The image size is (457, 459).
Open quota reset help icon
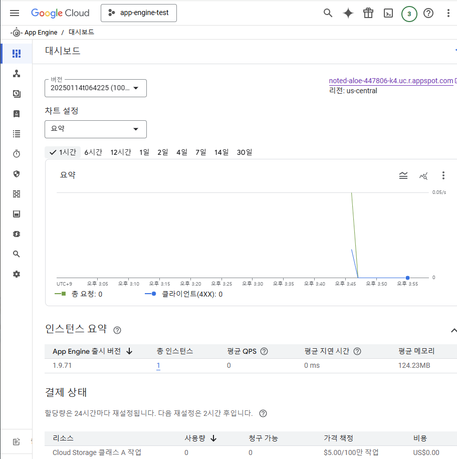[x=263, y=413]
